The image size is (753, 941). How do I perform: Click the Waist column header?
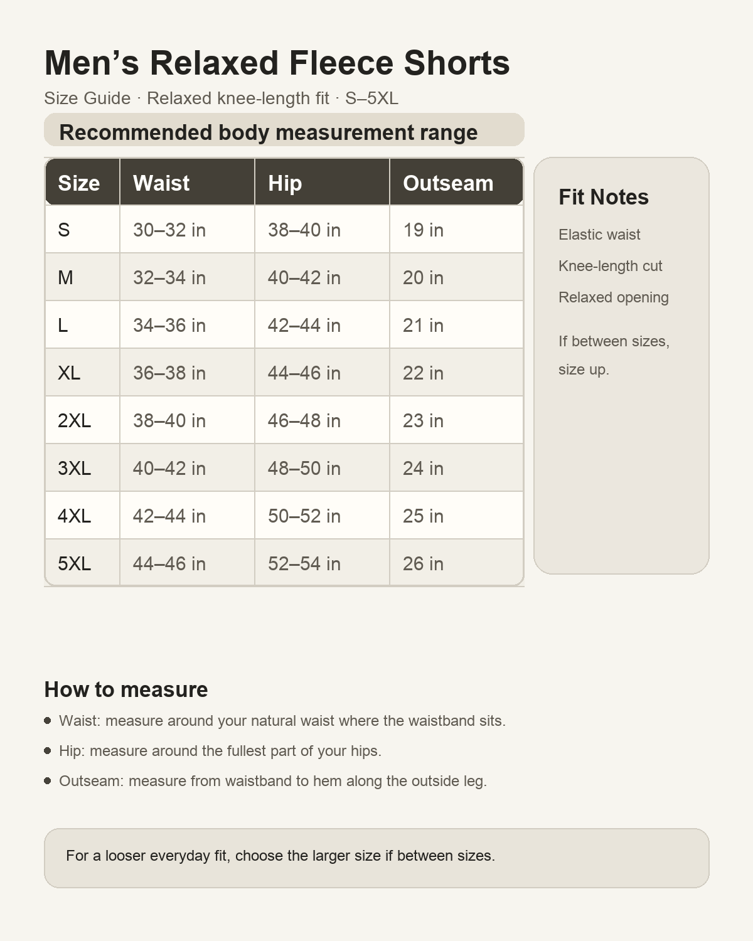point(187,183)
